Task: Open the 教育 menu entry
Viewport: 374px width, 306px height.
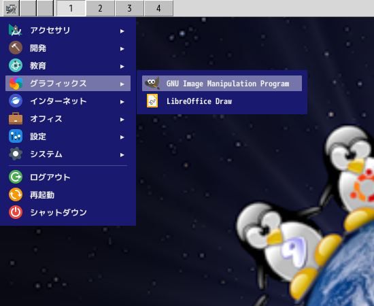Action: pos(68,65)
